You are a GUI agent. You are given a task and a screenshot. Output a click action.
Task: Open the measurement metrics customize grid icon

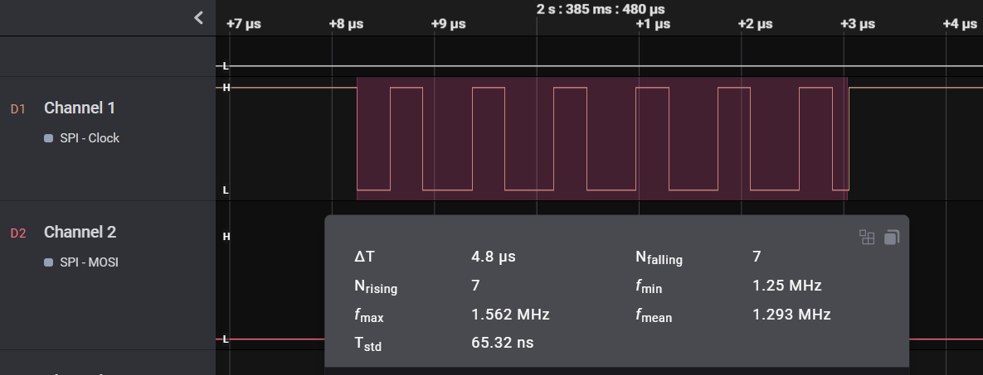click(x=867, y=238)
